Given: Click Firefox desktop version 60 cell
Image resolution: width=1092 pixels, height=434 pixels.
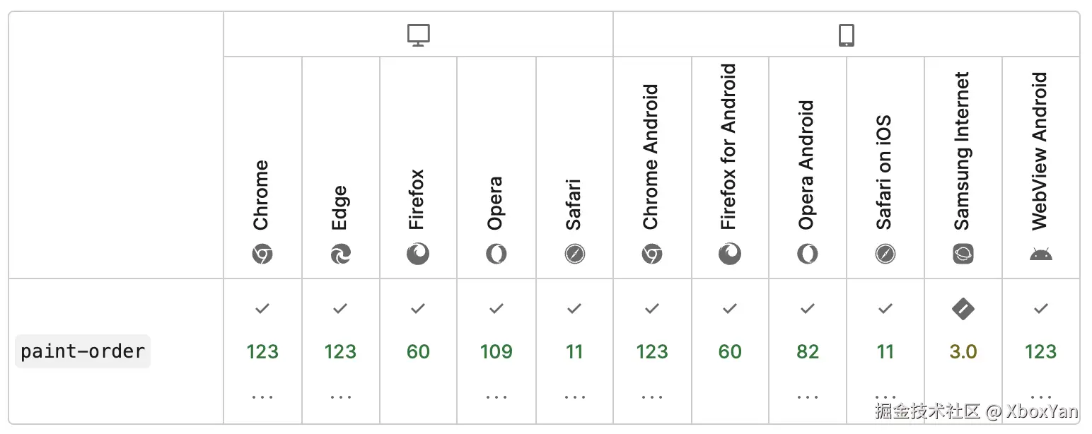Looking at the screenshot, I should coord(418,351).
